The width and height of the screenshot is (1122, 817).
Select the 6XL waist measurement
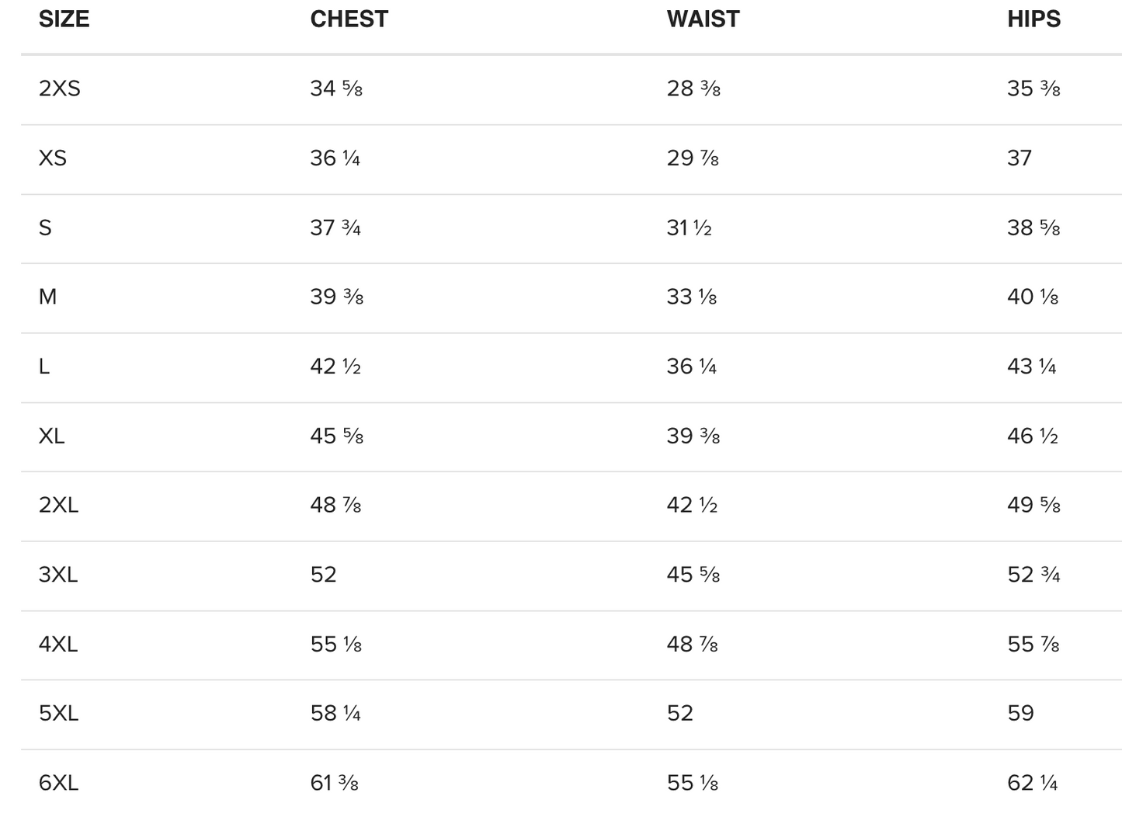point(692,783)
